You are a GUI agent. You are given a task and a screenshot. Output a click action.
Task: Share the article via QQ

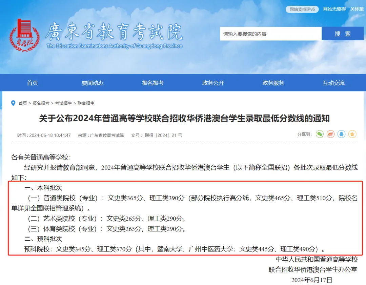(342, 134)
